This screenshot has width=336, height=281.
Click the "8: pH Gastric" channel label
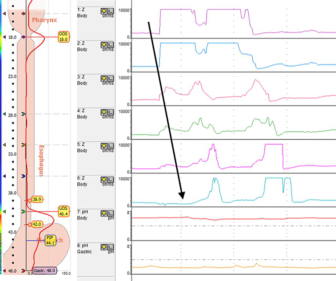[84, 249]
